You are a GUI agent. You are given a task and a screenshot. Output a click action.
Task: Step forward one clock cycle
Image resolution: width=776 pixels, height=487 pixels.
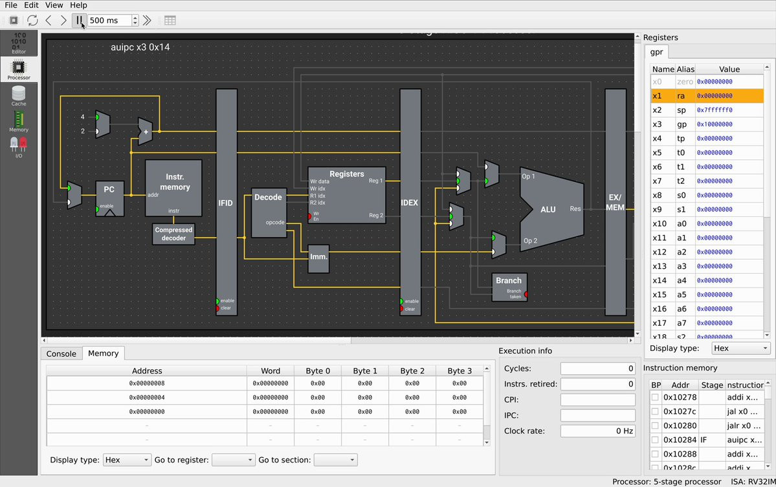(63, 21)
